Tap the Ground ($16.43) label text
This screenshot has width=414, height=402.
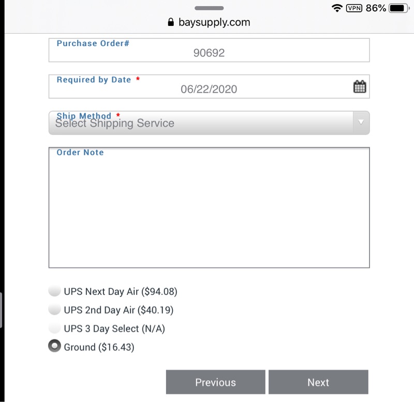pyautogui.click(x=99, y=347)
